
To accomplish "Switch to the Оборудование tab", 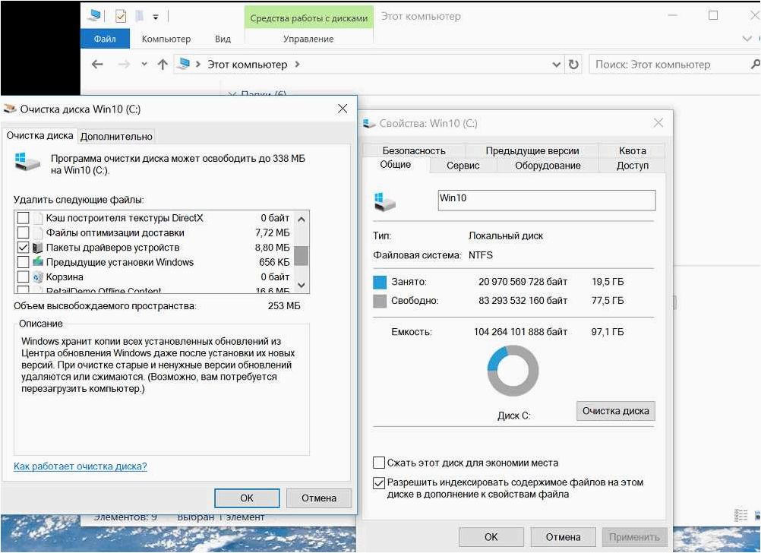I will click(548, 166).
